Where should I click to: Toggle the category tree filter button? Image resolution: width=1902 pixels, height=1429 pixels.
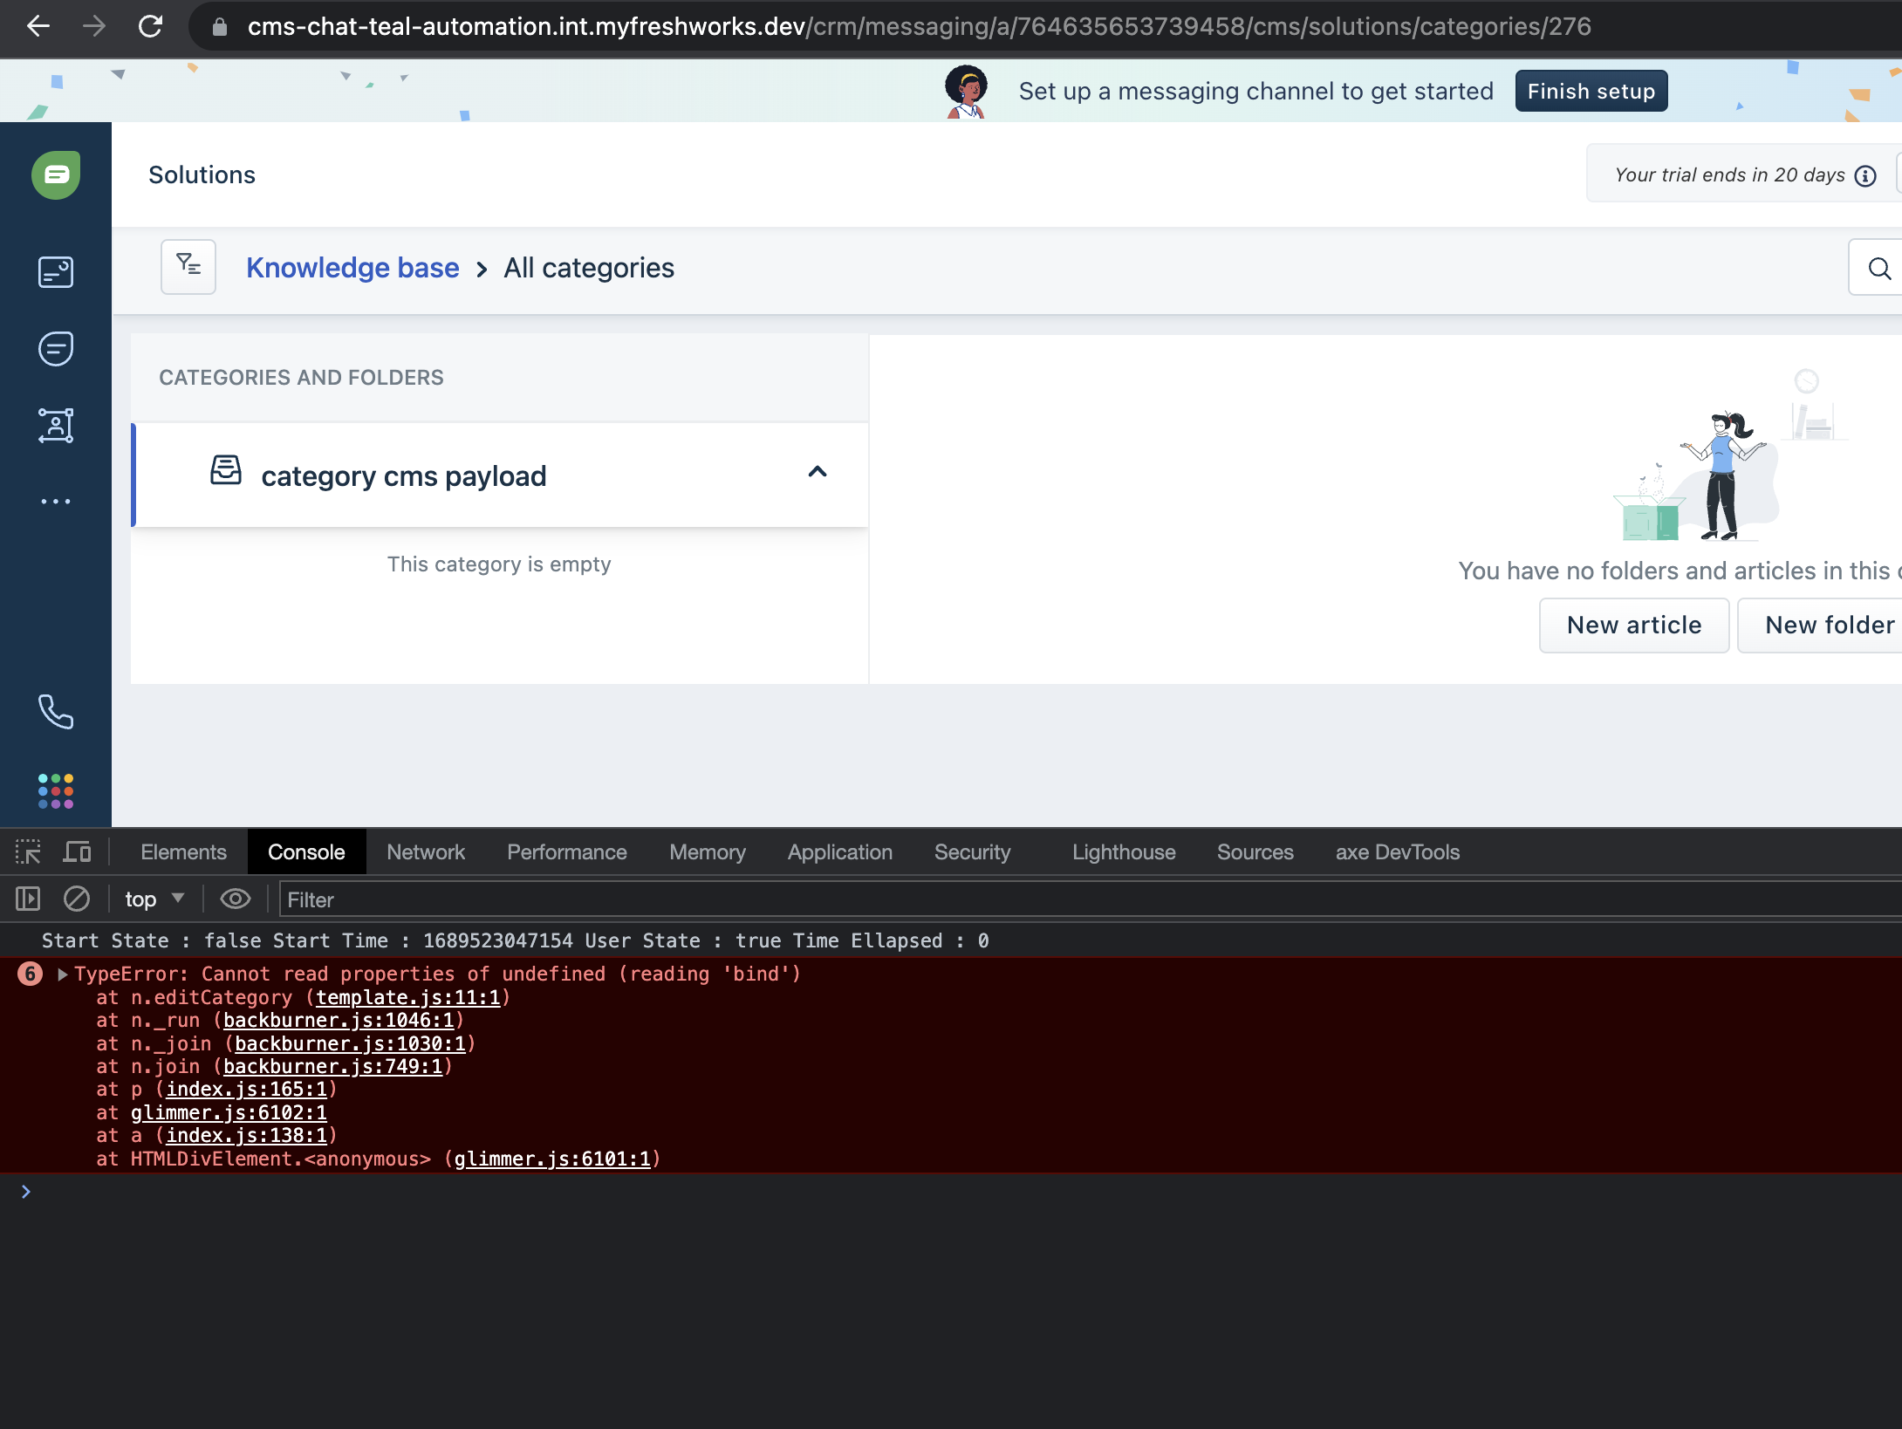188,267
